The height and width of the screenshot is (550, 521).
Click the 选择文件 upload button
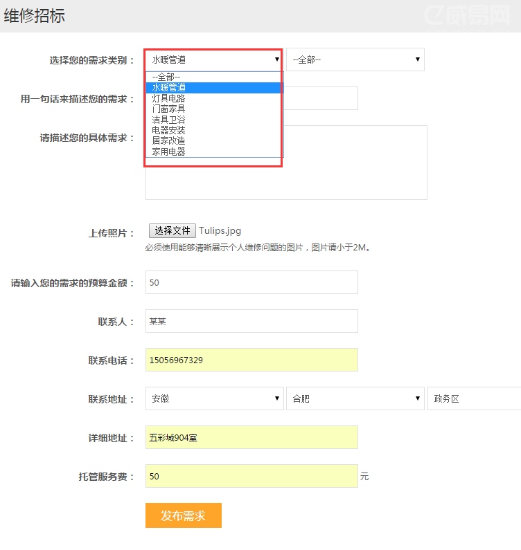(172, 230)
